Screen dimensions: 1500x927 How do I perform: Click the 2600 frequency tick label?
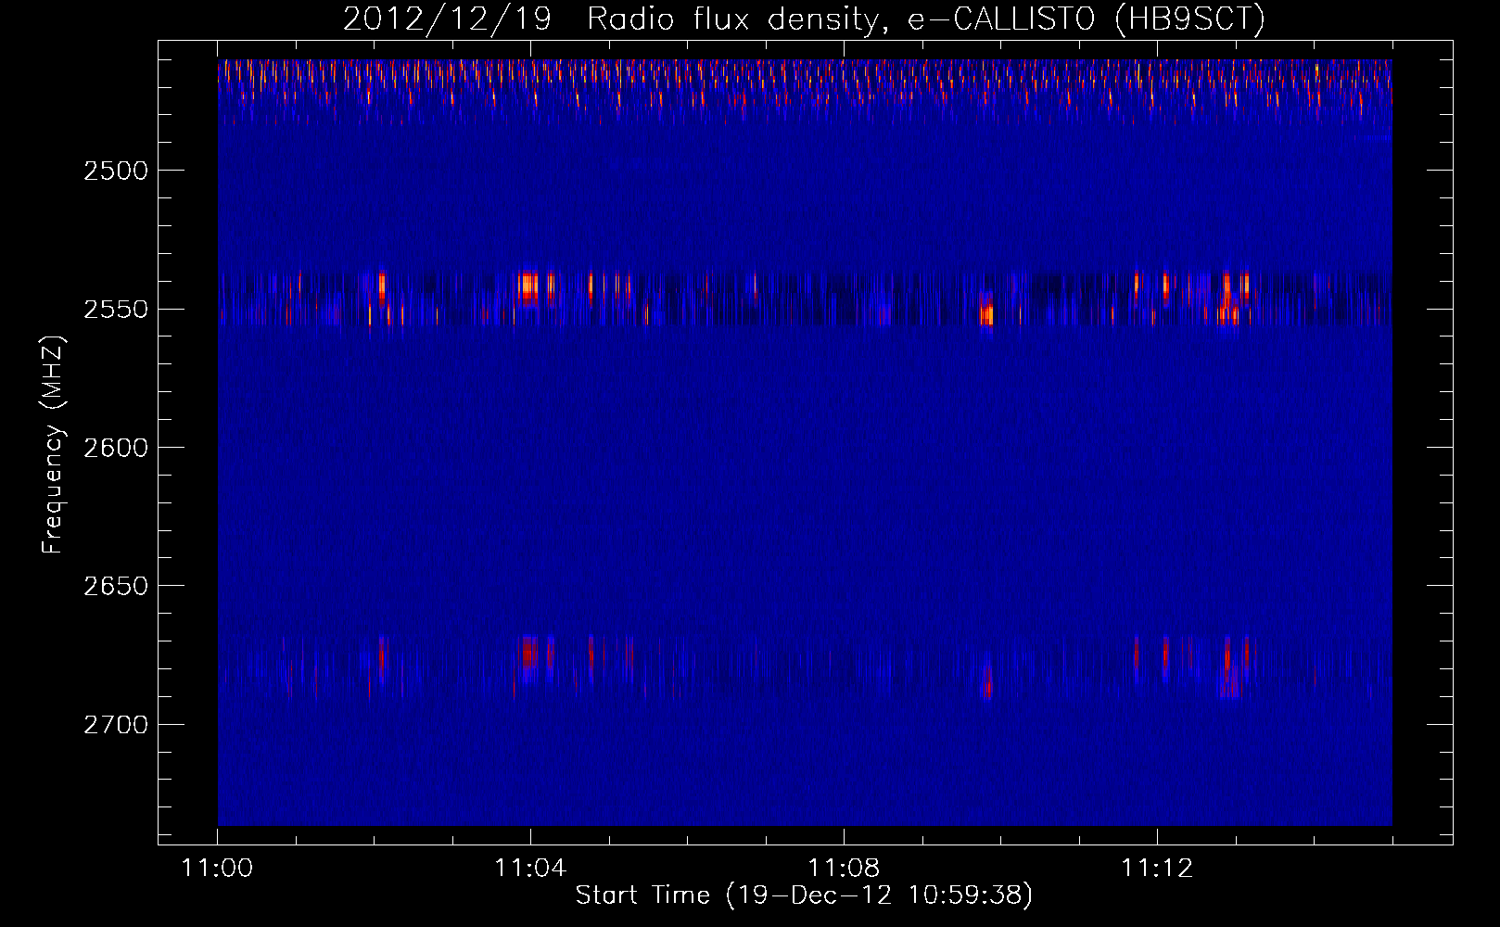pos(115,448)
